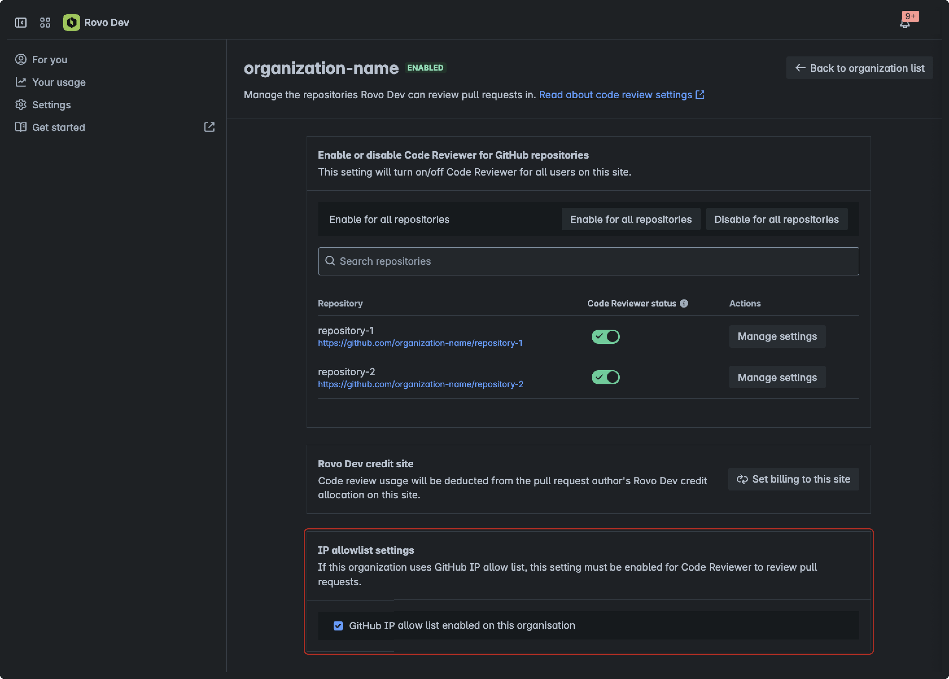949x679 pixels.
Task: Click the person icon beside For you
Action: point(21,59)
